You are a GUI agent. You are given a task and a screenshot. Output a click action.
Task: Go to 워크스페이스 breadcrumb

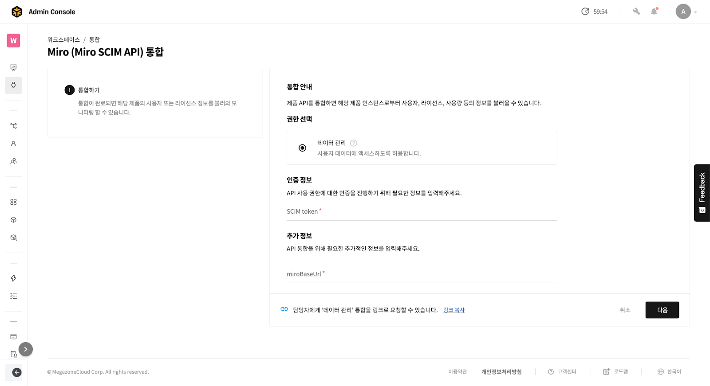63,40
